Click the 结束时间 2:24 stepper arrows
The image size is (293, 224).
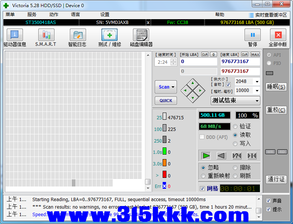[x=174, y=62]
